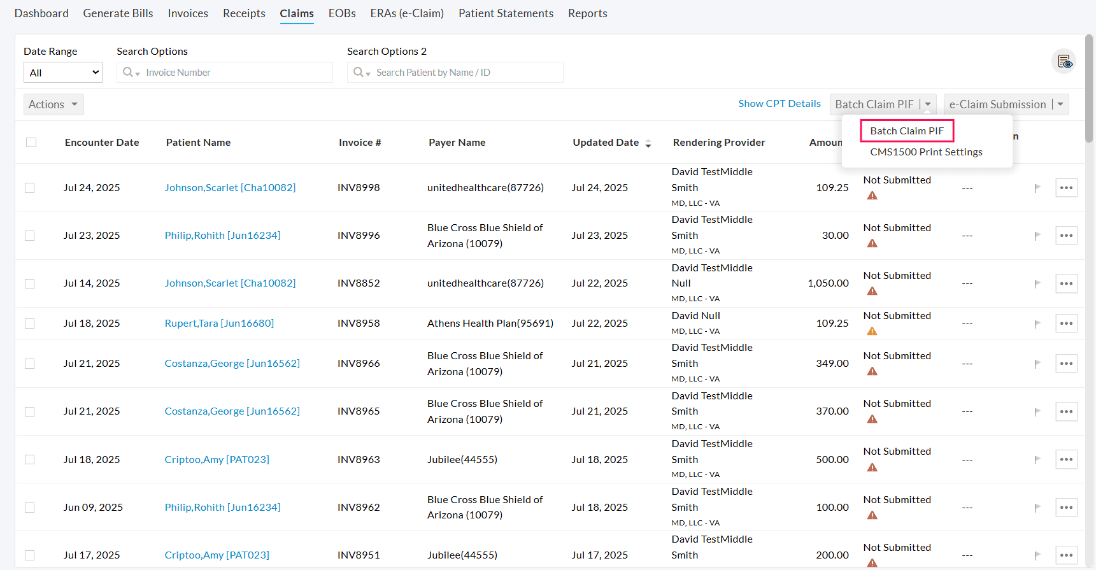The height and width of the screenshot is (570, 1096).
Task: Flag the INV8963 claim row
Action: tap(1037, 460)
